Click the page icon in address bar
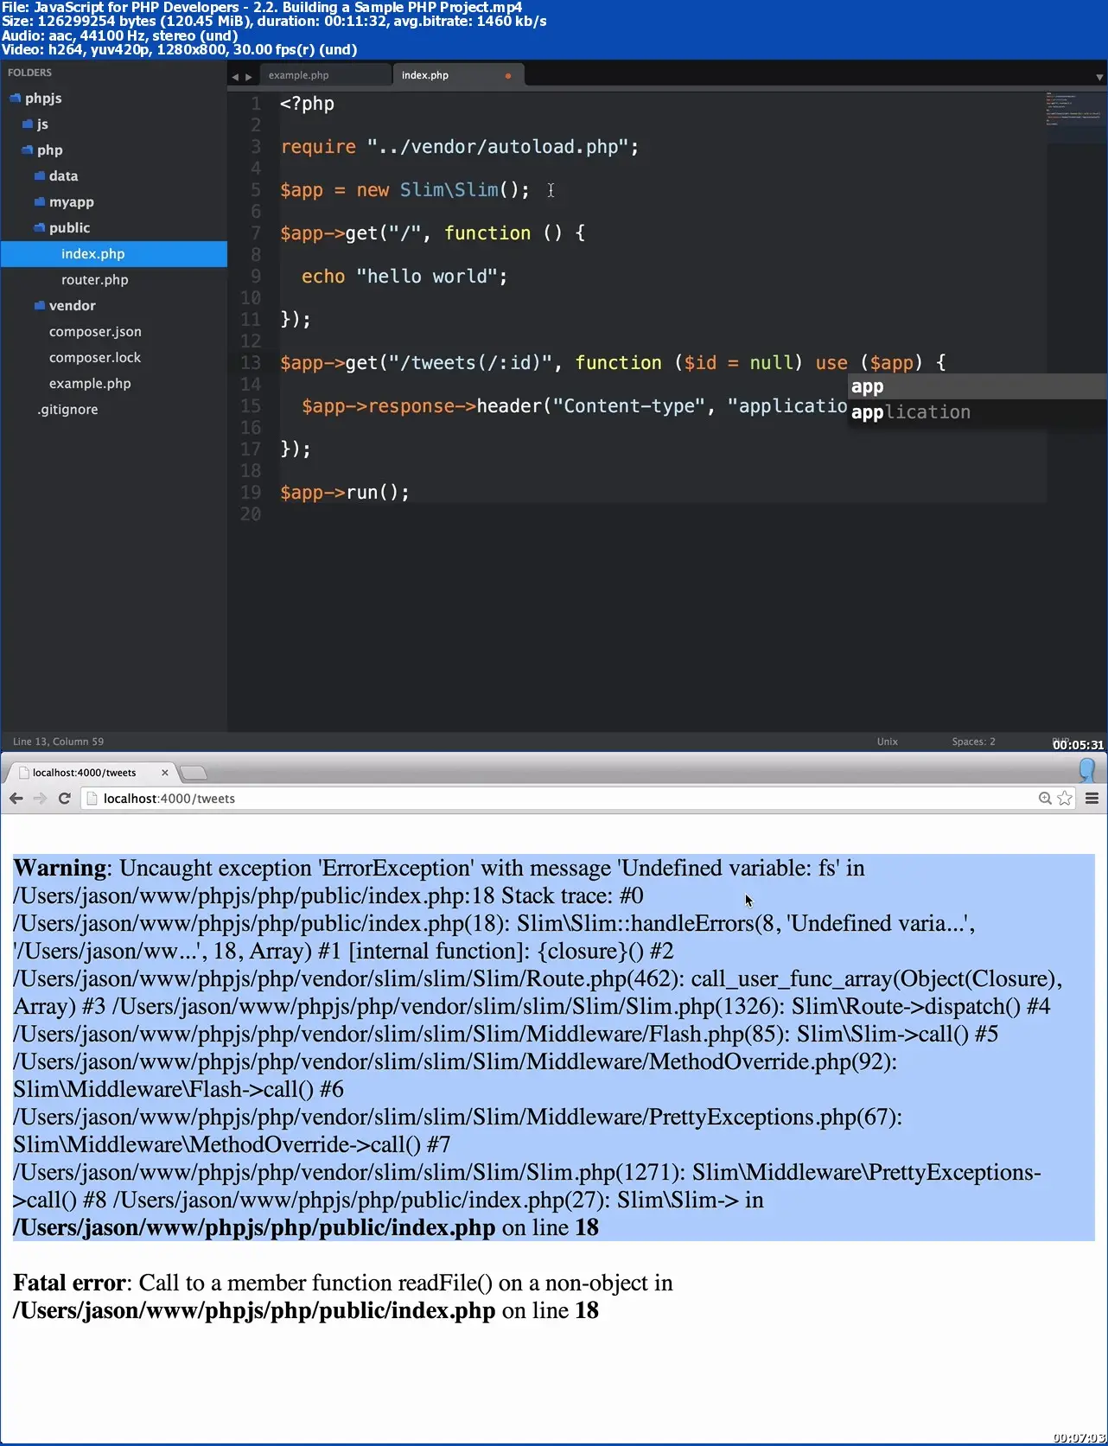This screenshot has width=1108, height=1446. pos(92,799)
